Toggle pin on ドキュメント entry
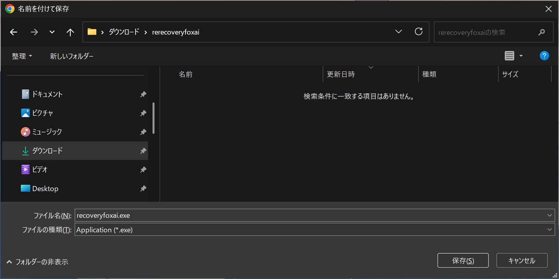The image size is (559, 279). (x=143, y=94)
